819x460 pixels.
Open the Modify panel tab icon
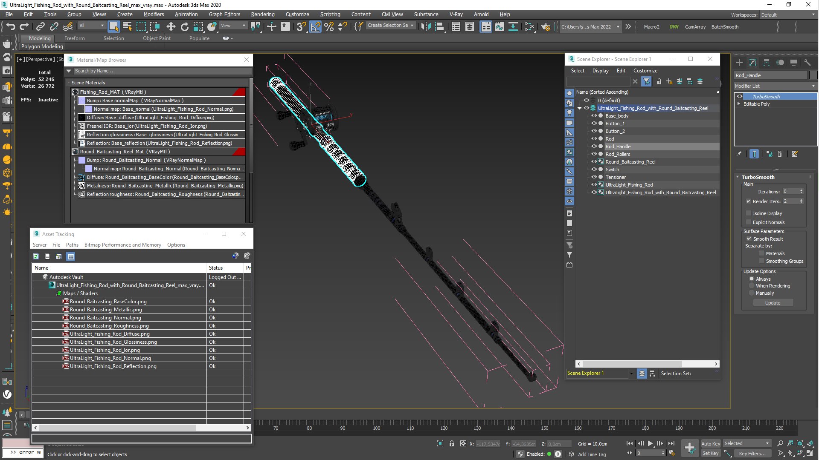[753, 63]
